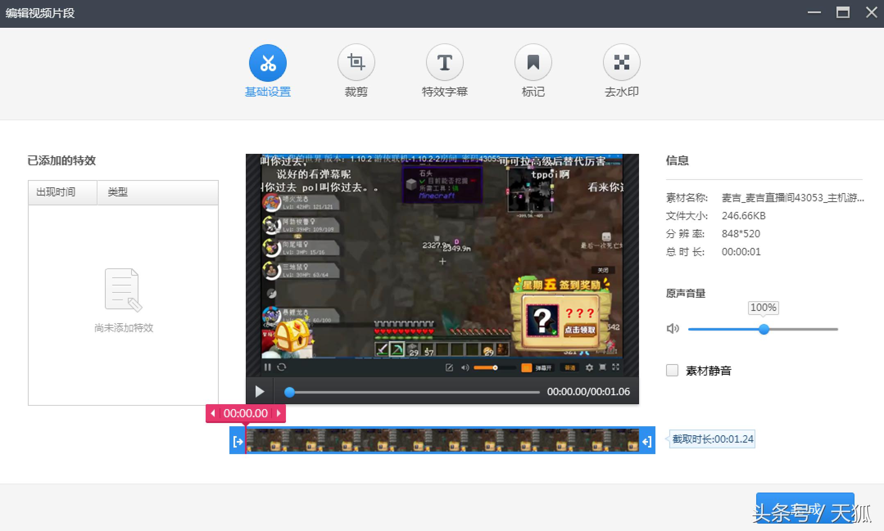This screenshot has height=531, width=884.
Task: Switch to the 类型 column tab
Action: point(118,192)
